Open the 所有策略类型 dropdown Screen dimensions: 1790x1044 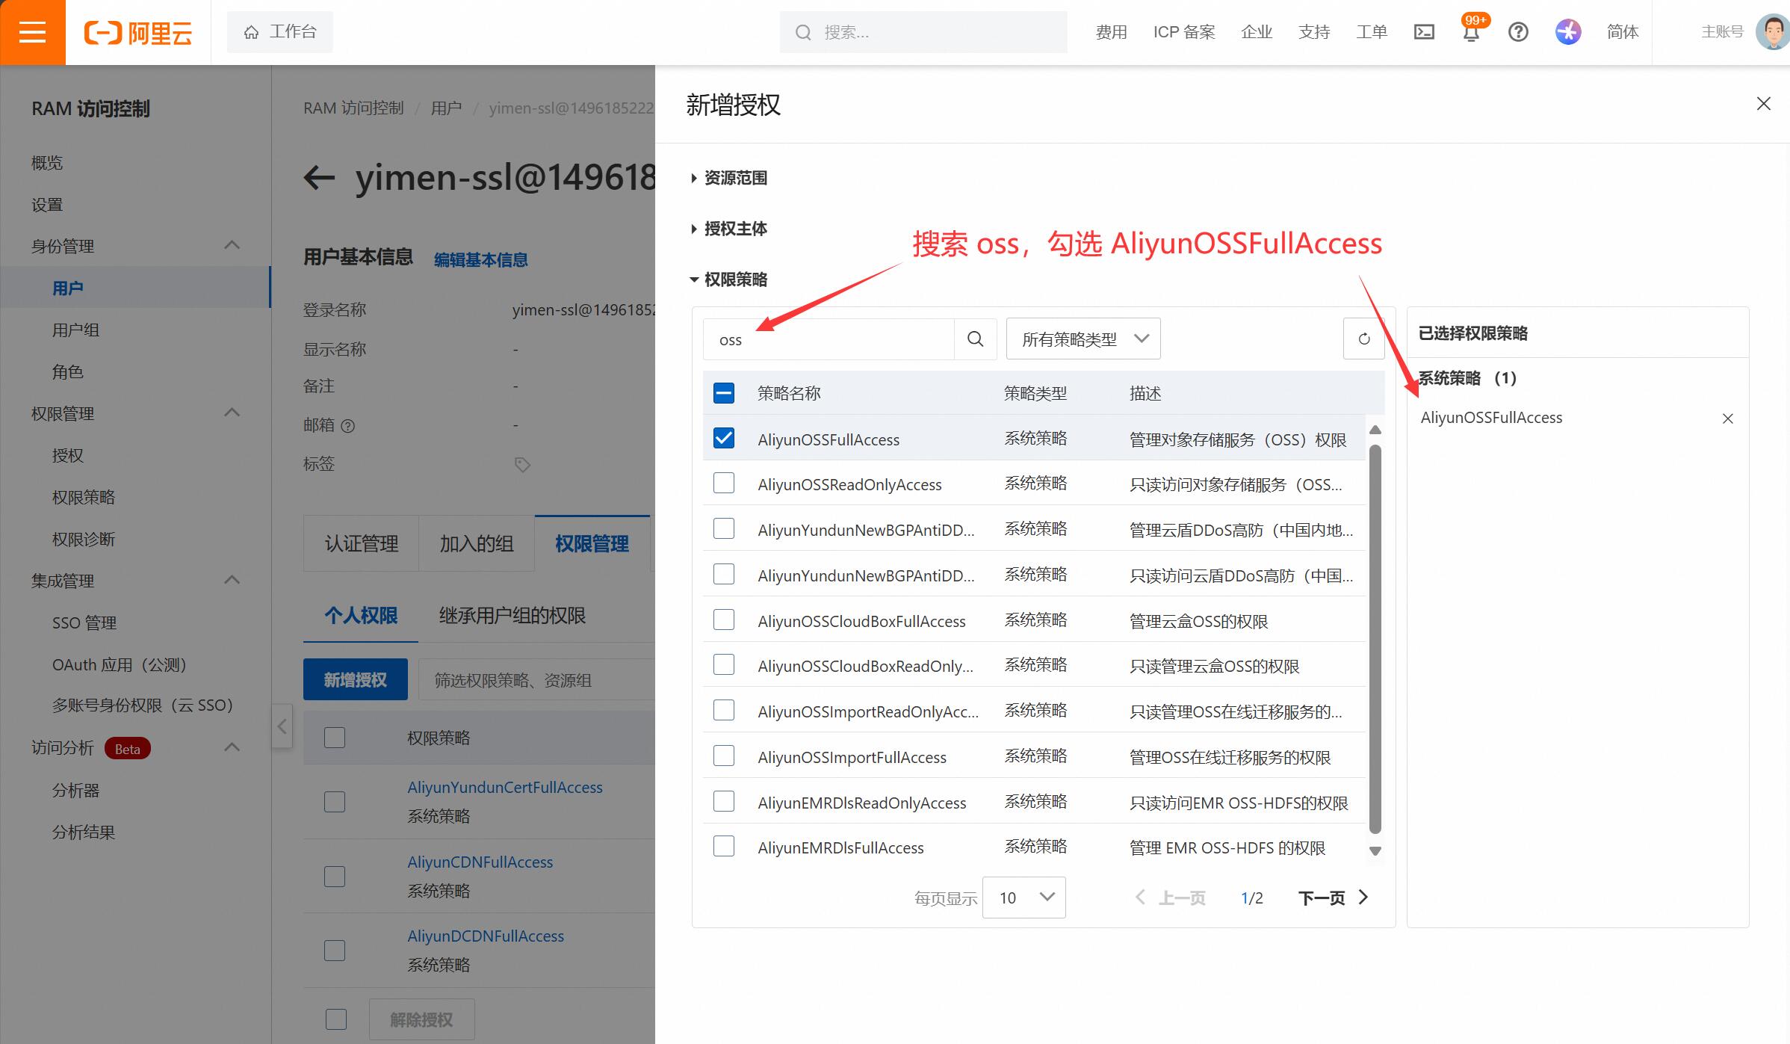pyautogui.click(x=1083, y=339)
